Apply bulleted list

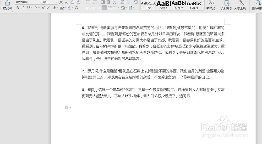(88, 2)
